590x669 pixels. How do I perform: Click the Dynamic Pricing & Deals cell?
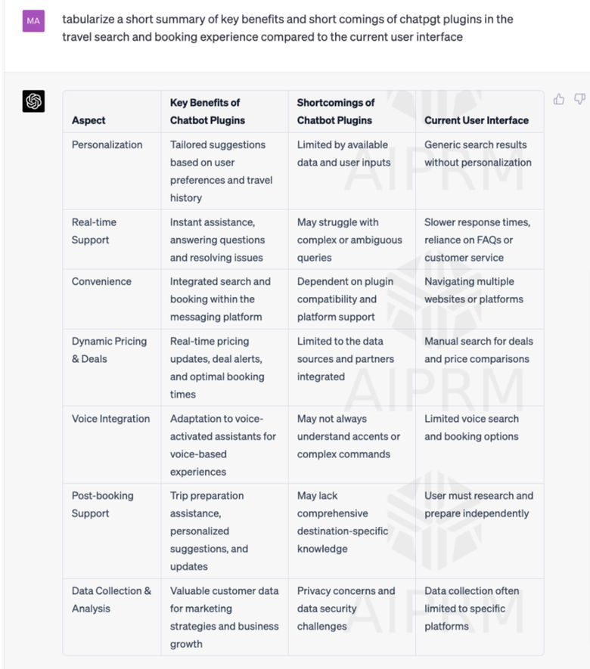[x=109, y=350]
